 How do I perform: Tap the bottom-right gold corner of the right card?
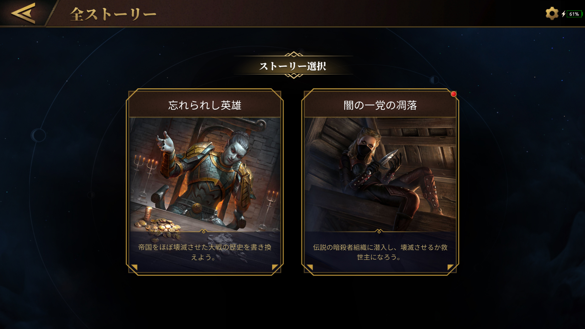pos(451,267)
